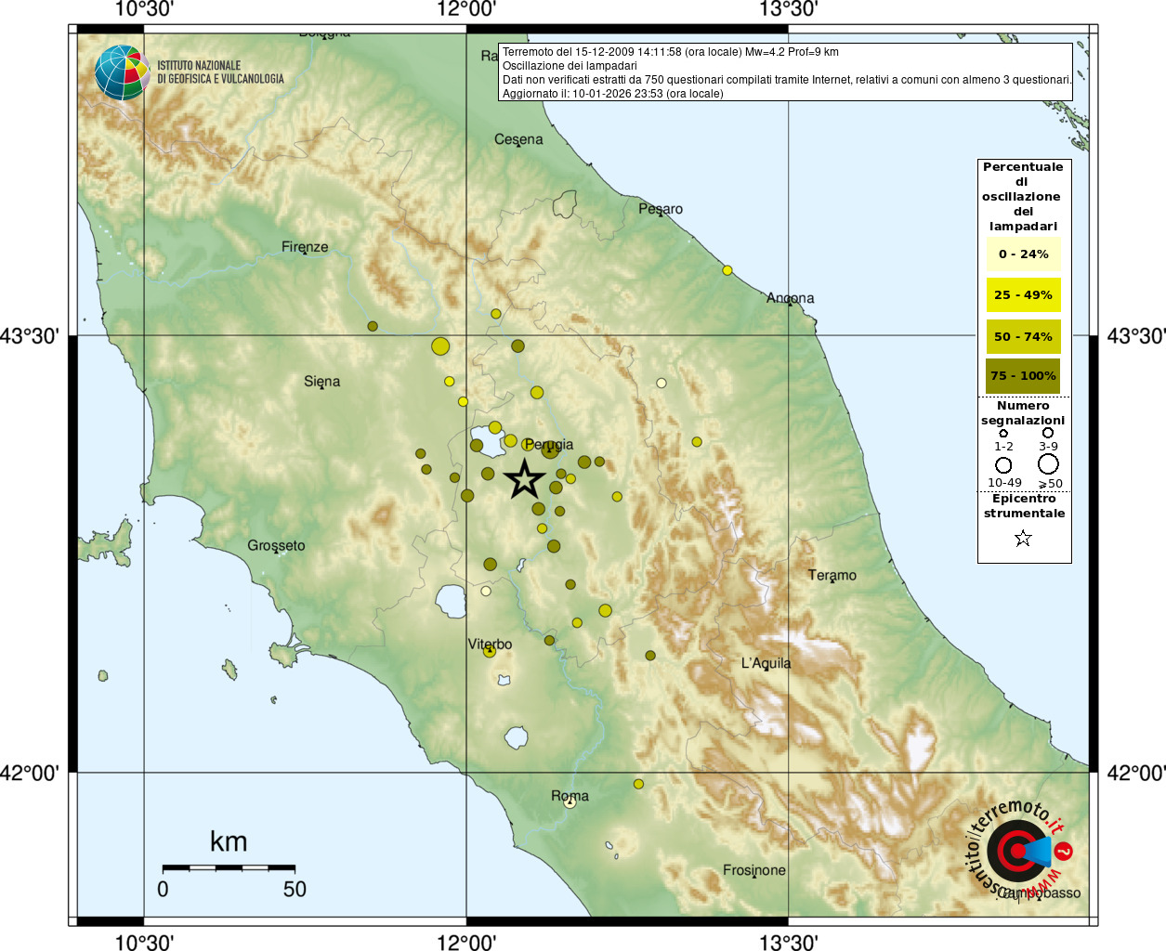Viewport: 1166px width, 951px height.
Task: Click the Firenze city label
Action: click(305, 247)
